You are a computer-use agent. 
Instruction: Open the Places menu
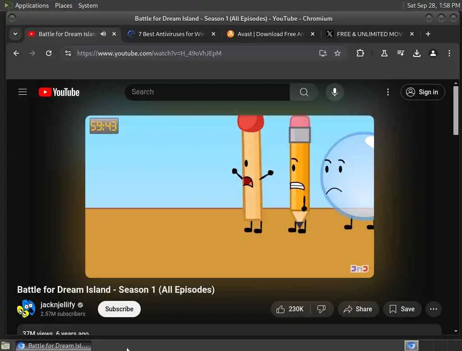pos(64,5)
